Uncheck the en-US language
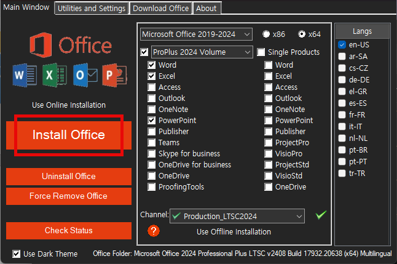The height and width of the screenshot is (264, 397). (342, 45)
